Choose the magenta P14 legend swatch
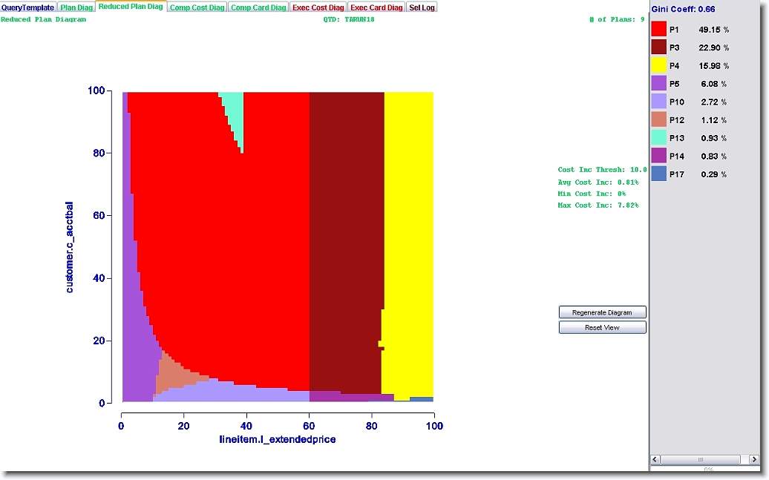769x480 pixels. pos(658,156)
